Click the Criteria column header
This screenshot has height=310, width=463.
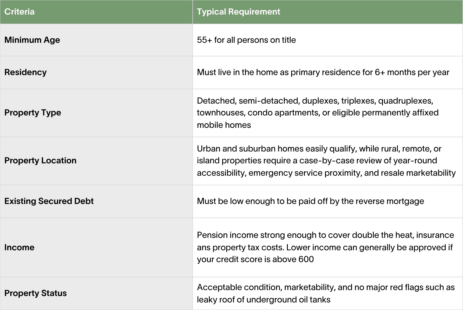(19, 12)
